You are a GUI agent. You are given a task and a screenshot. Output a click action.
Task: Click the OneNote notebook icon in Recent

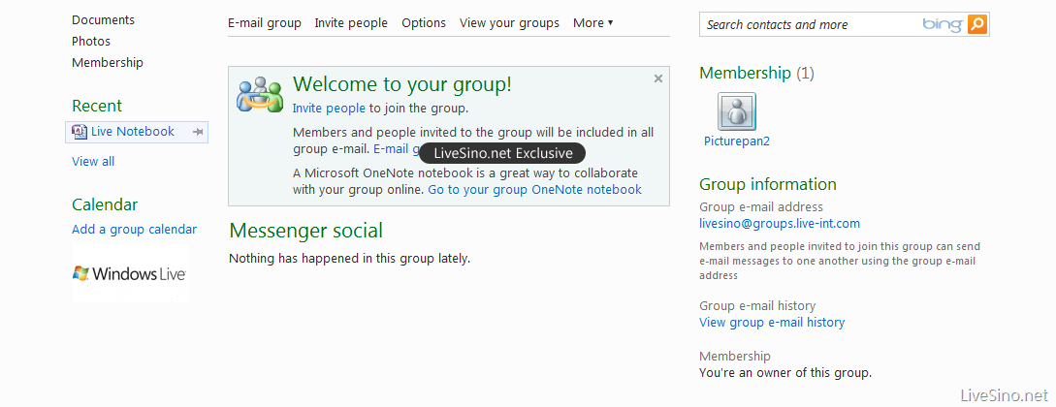[x=79, y=132]
